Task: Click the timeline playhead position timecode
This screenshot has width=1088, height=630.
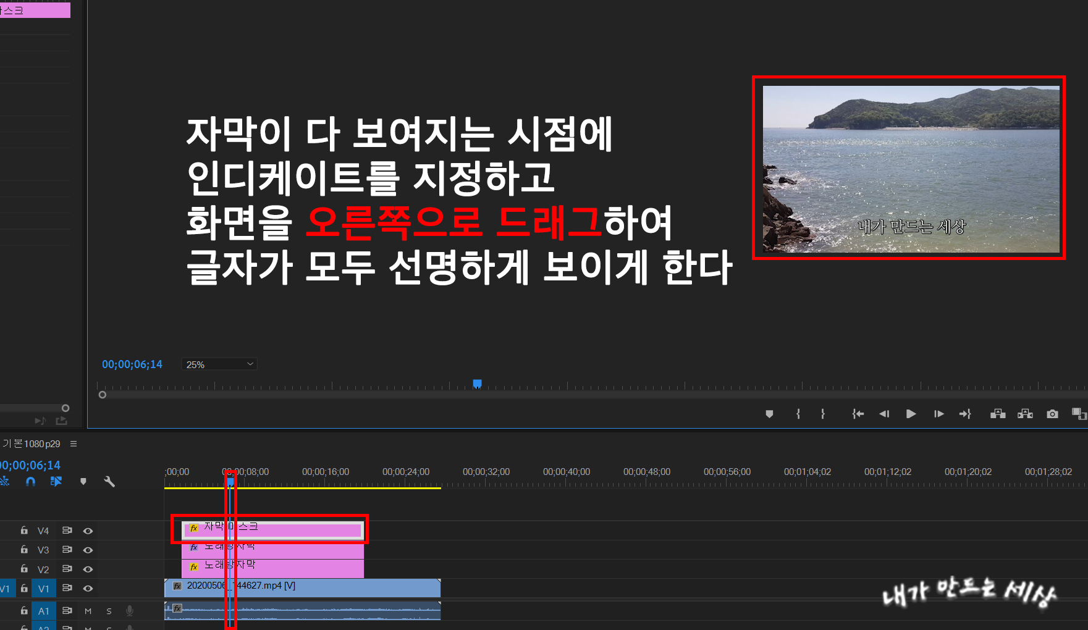Action: pyautogui.click(x=30, y=465)
